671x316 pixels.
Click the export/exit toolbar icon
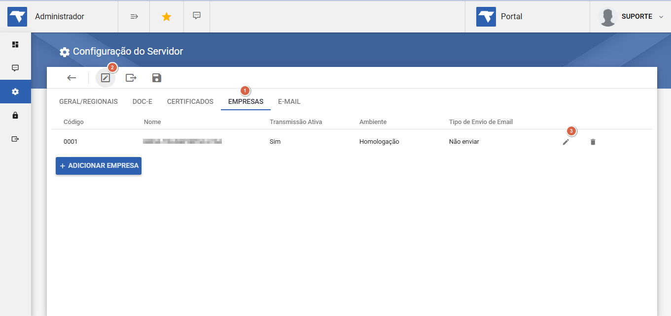tap(131, 78)
